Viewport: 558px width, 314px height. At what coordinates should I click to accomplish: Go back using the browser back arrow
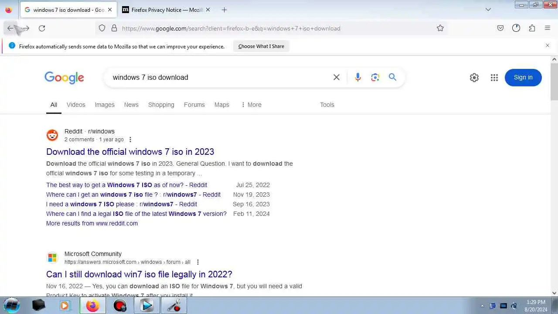coord(10,28)
